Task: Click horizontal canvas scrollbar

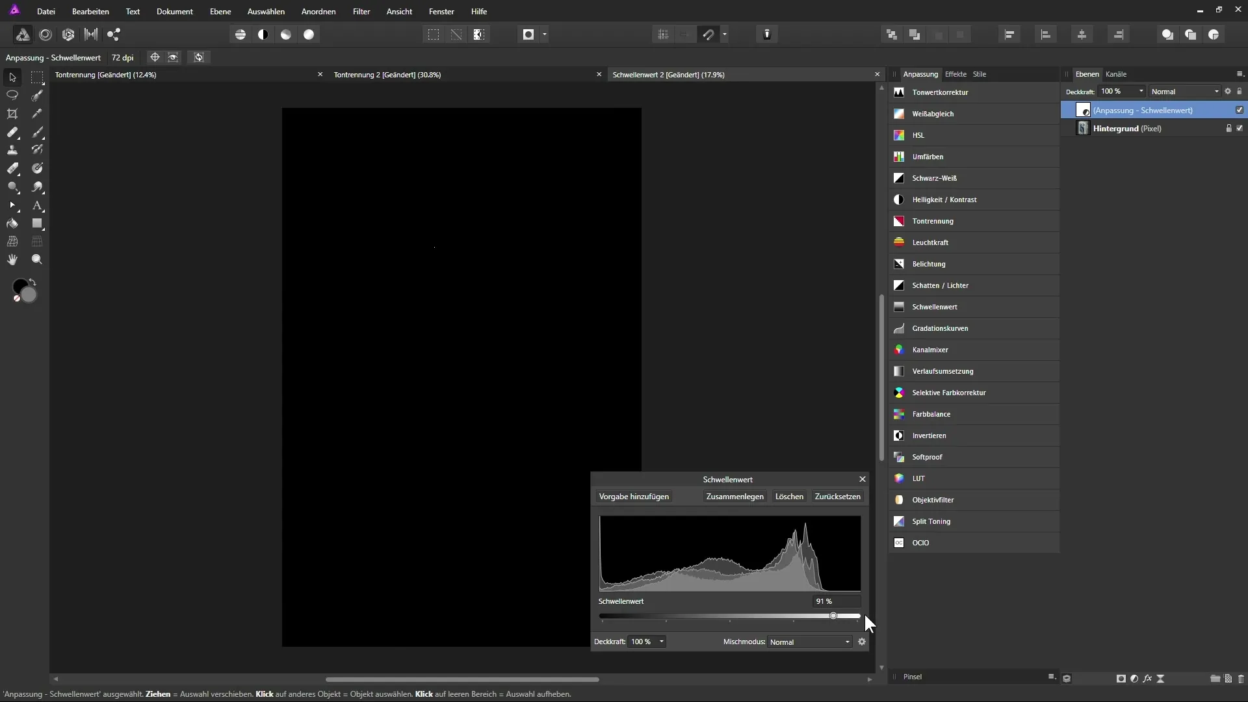Action: click(x=462, y=679)
